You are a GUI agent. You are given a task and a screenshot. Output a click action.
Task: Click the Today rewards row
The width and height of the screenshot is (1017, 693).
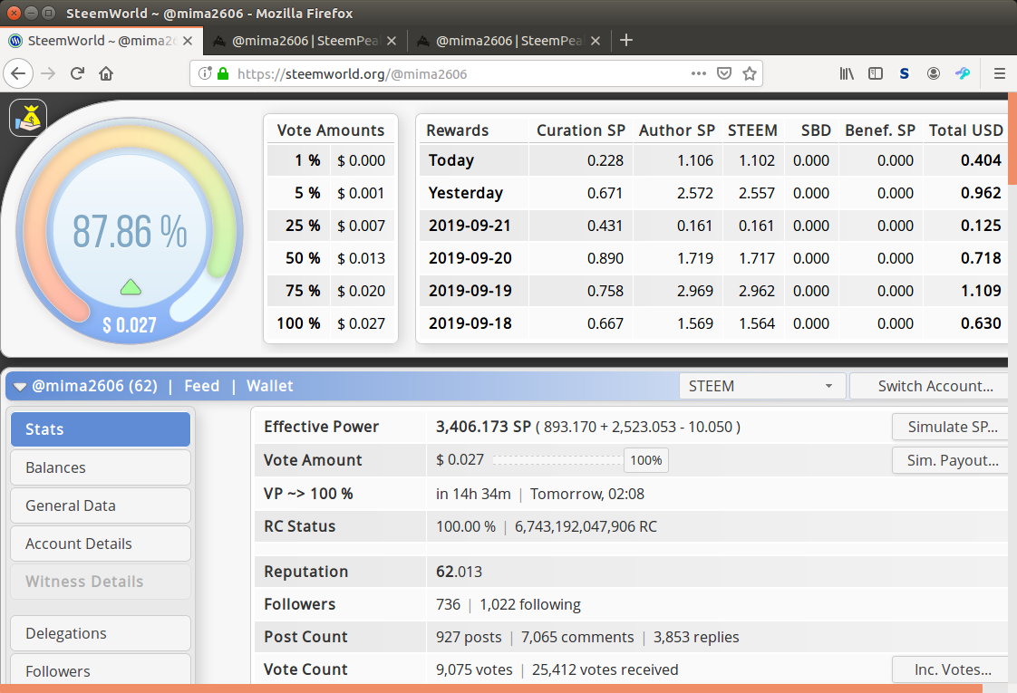tap(713, 160)
